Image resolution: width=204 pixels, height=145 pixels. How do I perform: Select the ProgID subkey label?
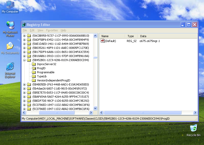tap(41, 68)
